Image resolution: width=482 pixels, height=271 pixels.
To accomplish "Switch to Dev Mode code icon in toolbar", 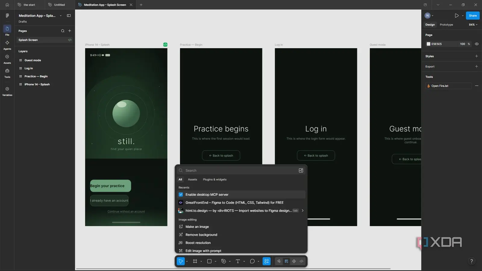I will tap(302, 261).
